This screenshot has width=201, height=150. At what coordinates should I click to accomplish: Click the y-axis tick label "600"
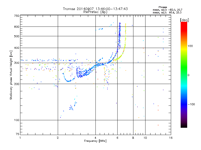(17, 27)
